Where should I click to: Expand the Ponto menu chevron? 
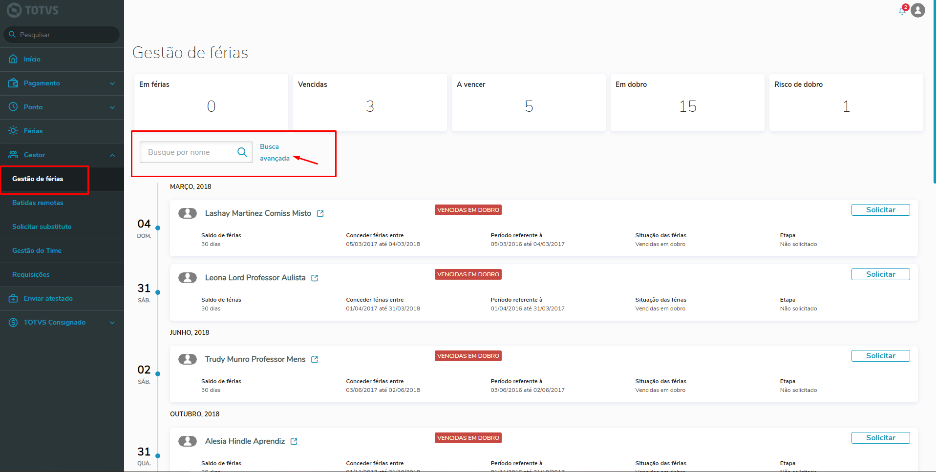(112, 107)
